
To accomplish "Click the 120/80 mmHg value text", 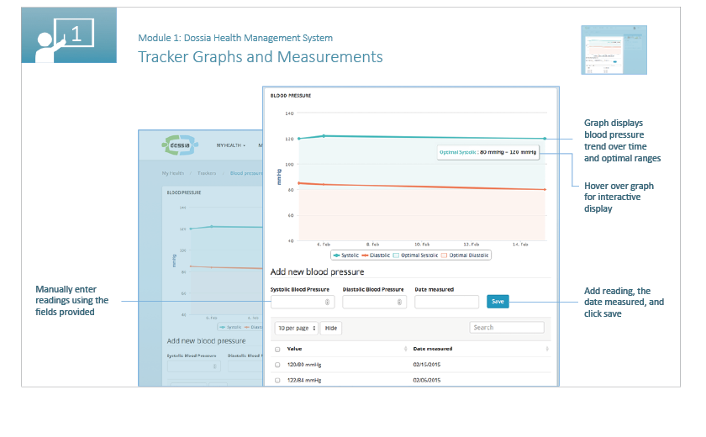I will click(x=304, y=365).
